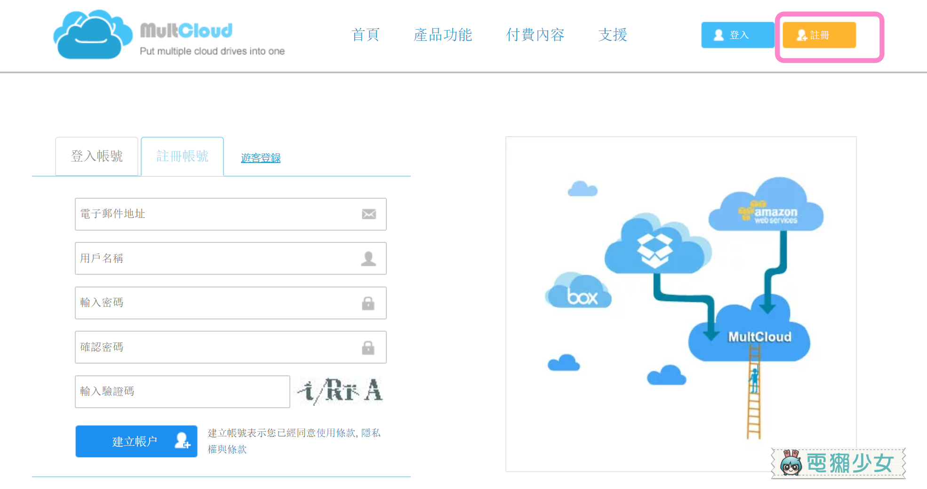Click the cloud services illustration image

click(x=680, y=303)
